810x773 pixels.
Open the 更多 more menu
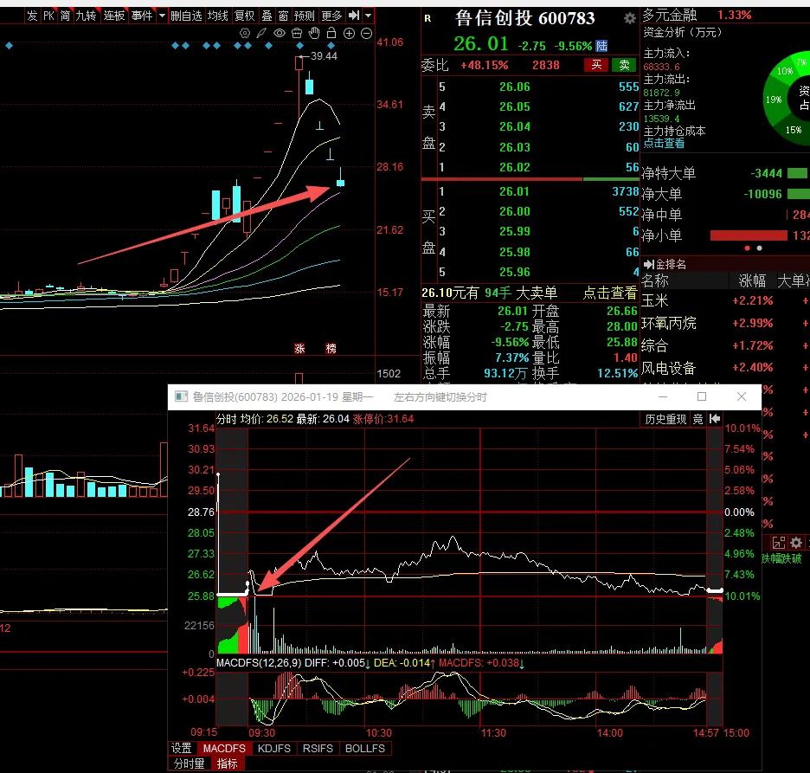331,16
